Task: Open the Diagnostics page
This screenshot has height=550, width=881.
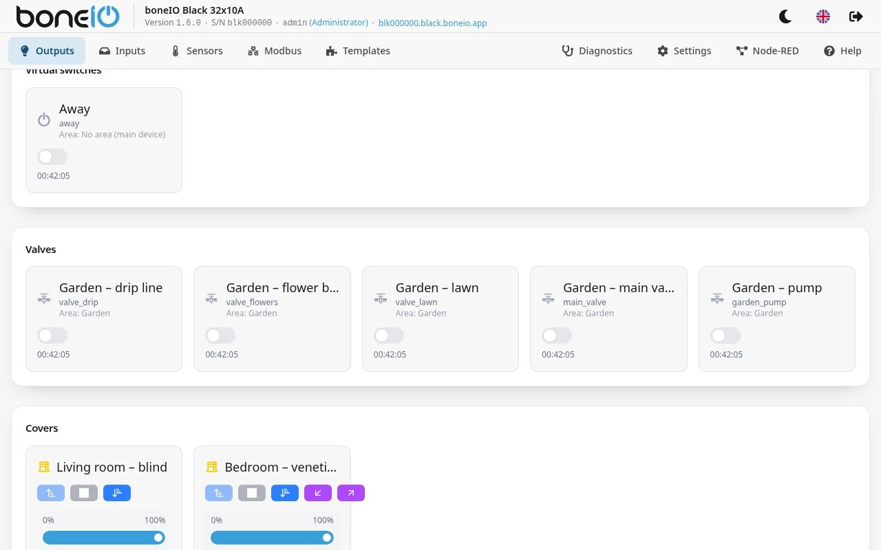Action: pos(597,51)
